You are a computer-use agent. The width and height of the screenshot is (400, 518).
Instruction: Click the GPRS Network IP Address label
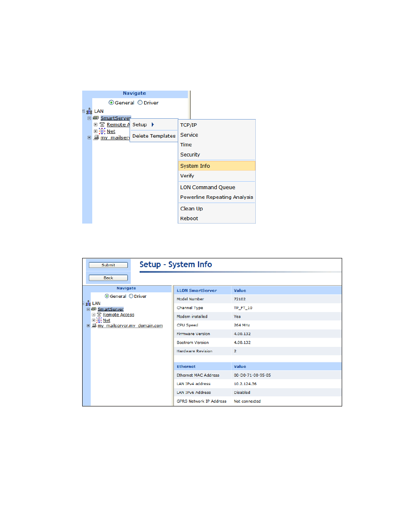tap(202, 401)
